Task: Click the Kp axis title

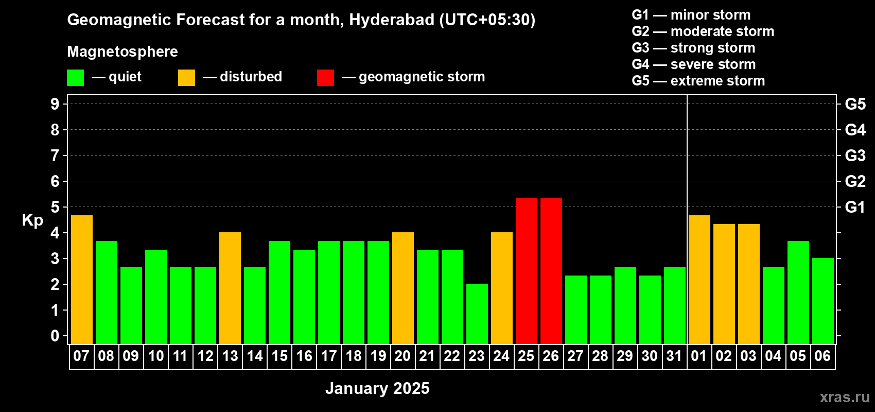Action: (x=32, y=220)
